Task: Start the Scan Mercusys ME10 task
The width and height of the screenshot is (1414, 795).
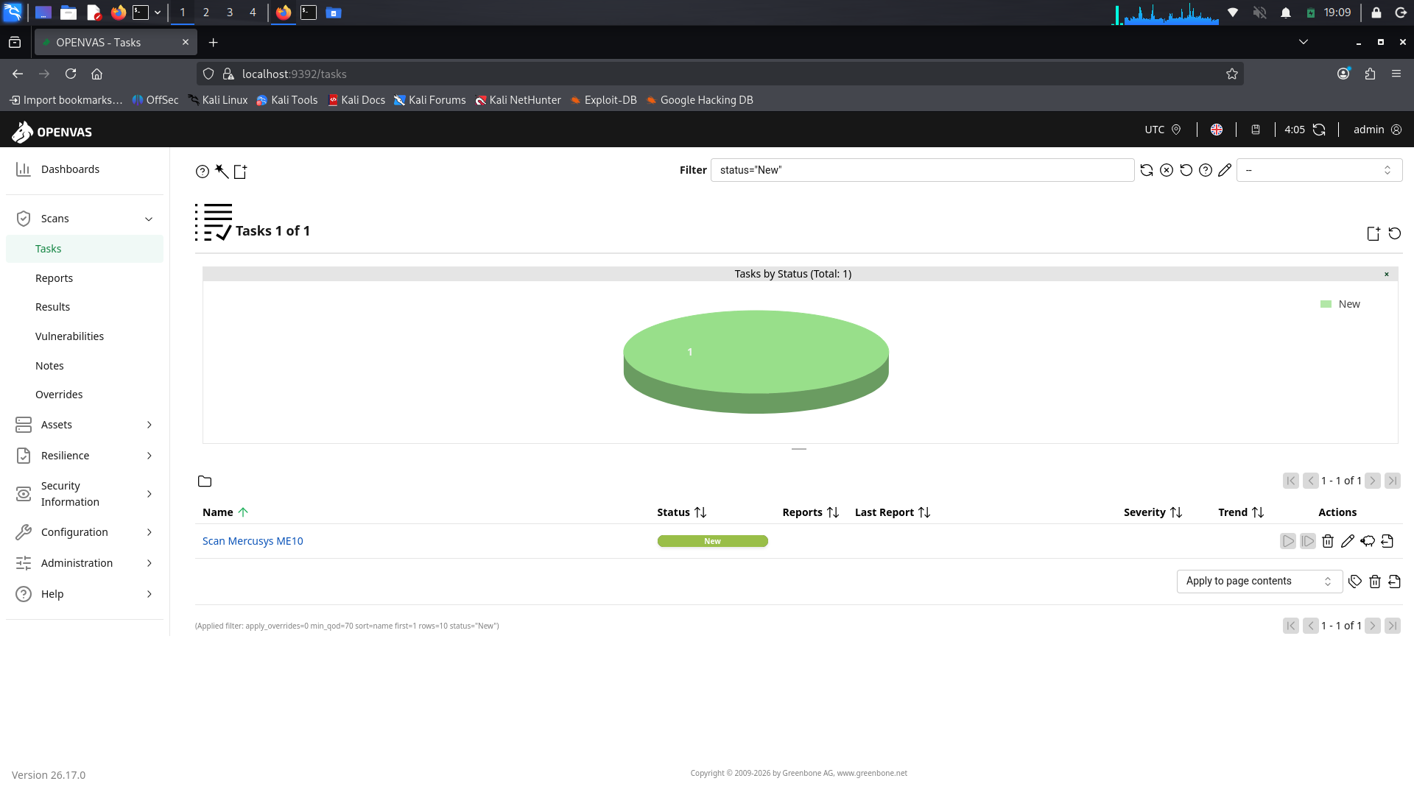Action: [1288, 541]
